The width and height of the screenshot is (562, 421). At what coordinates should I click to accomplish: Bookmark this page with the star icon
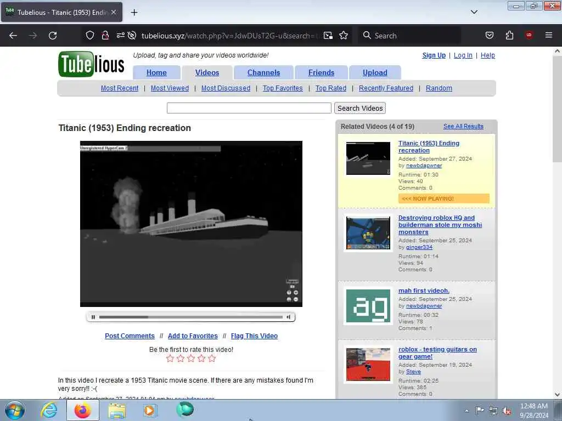344,35
